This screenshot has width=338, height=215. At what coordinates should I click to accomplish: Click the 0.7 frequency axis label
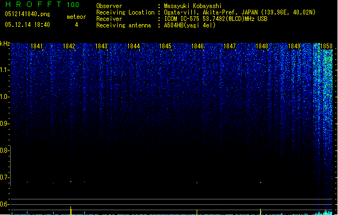click(4, 177)
